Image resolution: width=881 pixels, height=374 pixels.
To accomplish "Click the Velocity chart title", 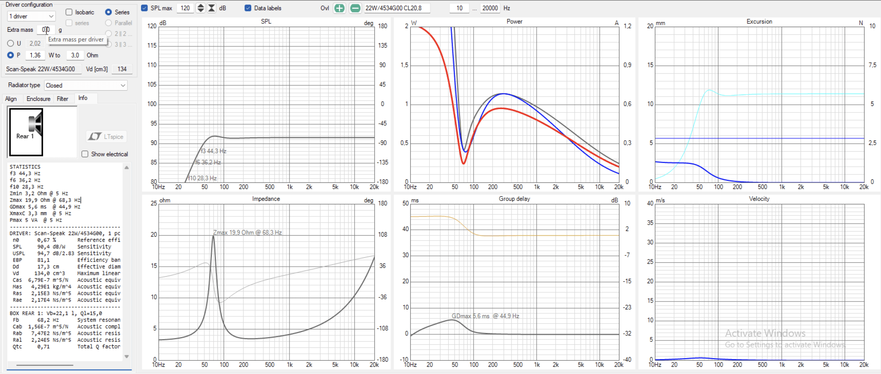I will [759, 199].
